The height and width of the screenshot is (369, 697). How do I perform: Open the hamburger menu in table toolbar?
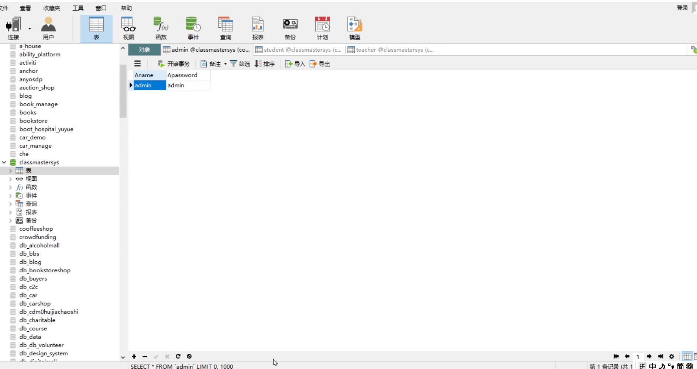point(137,63)
